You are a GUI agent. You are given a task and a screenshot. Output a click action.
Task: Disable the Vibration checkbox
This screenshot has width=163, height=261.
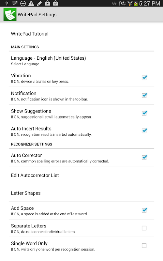point(144,78)
